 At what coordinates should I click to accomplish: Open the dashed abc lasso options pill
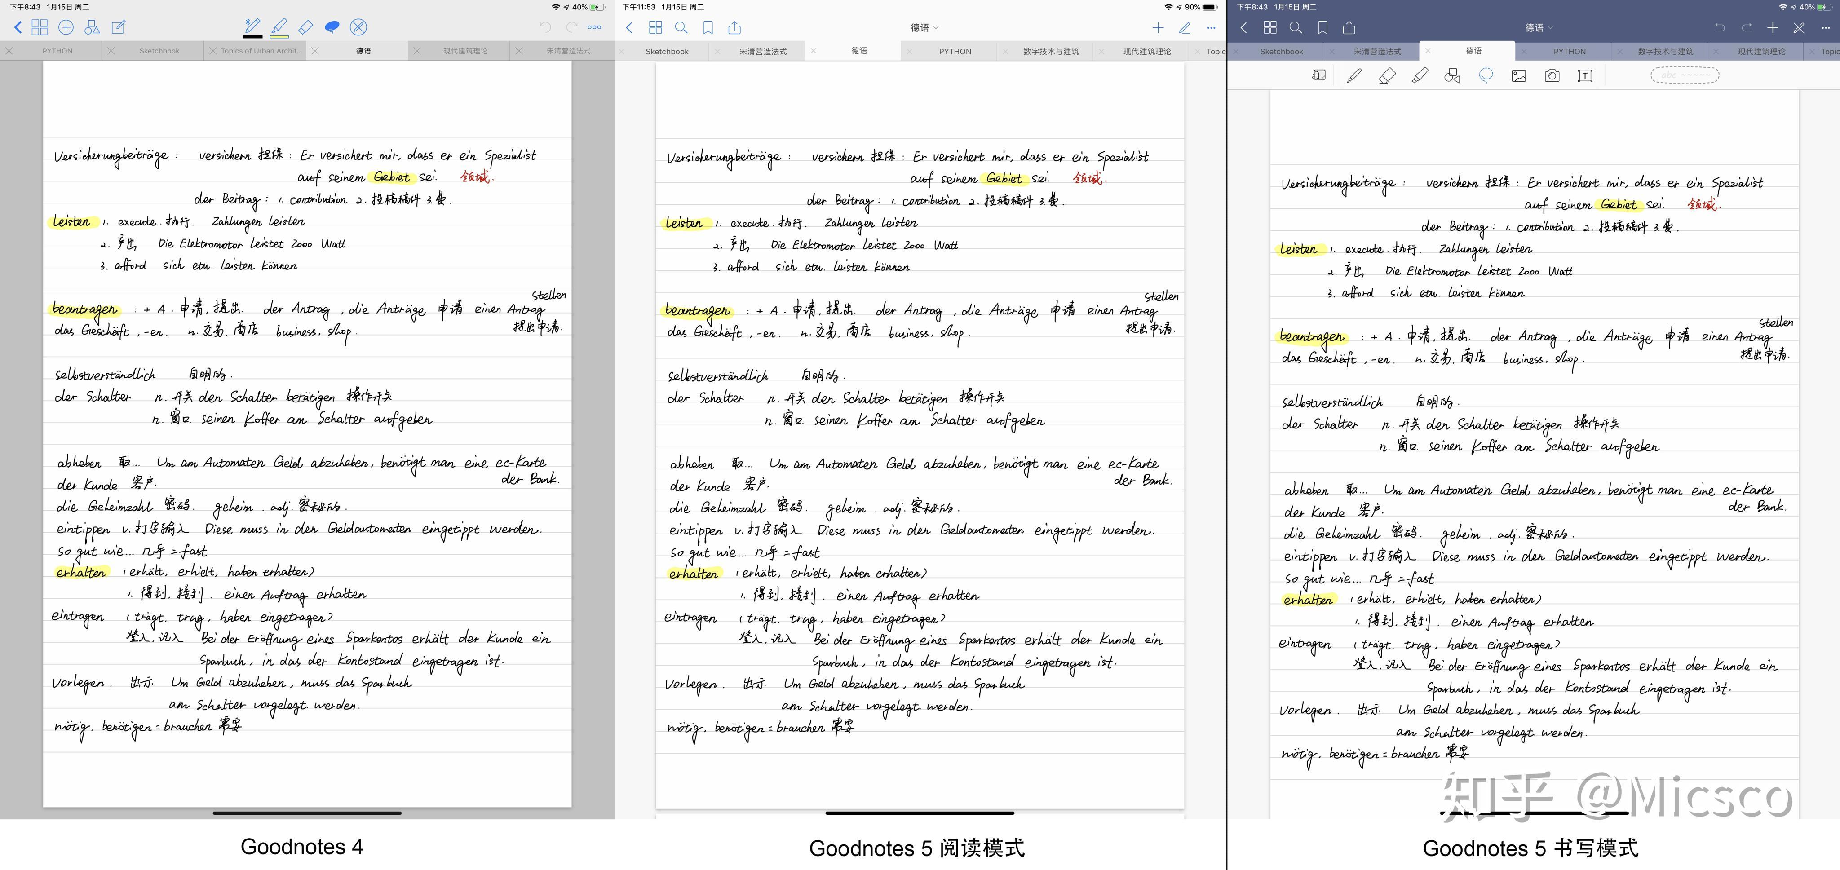click(1684, 75)
